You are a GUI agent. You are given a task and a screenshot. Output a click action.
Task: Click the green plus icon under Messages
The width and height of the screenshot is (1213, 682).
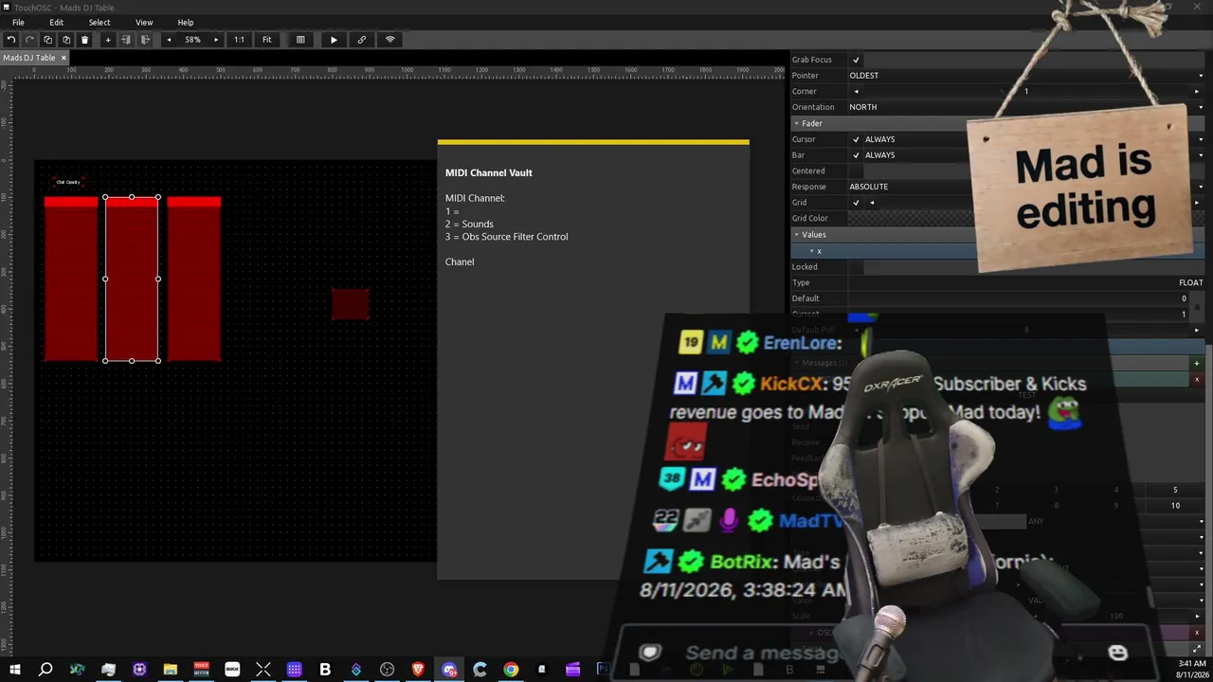(x=1196, y=364)
